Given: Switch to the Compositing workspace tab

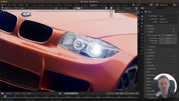Looking at the screenshot, I should point(103,5).
